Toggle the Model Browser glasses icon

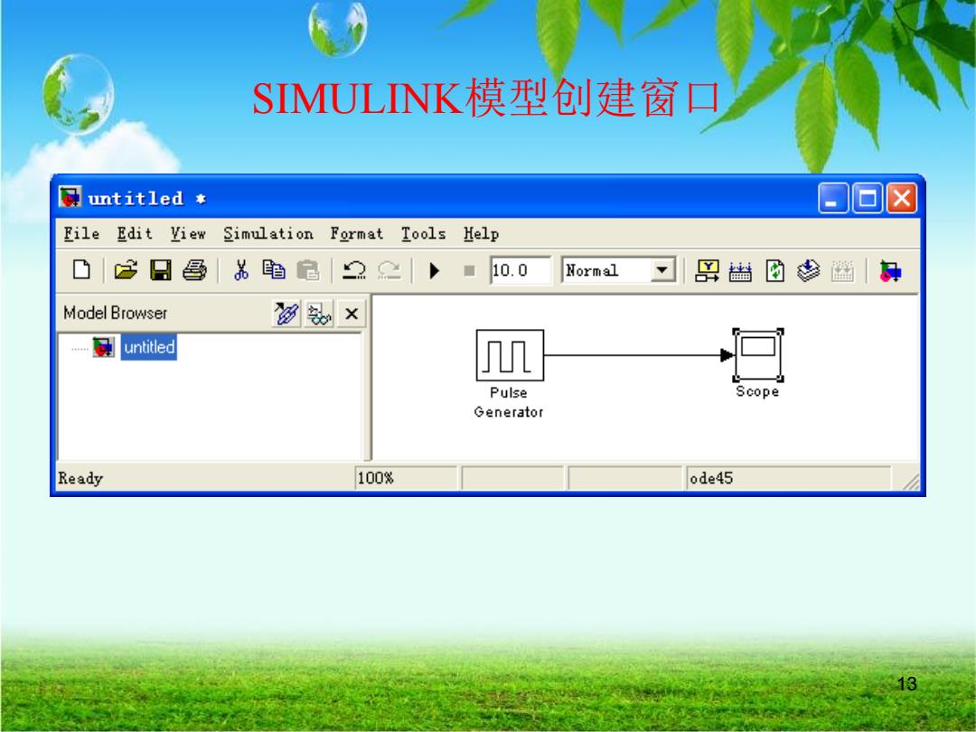pos(319,313)
